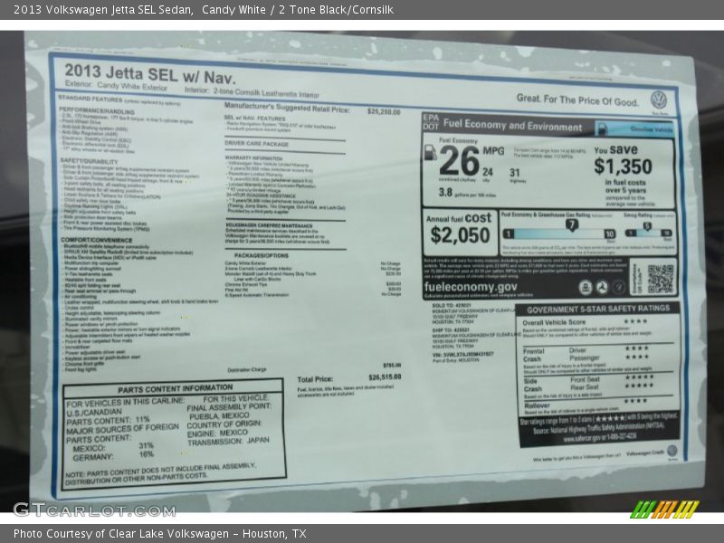Click the 'PARTS CONTENT INFORMATION' heading
Viewport: 724px width, 543px height.
click(175, 389)
